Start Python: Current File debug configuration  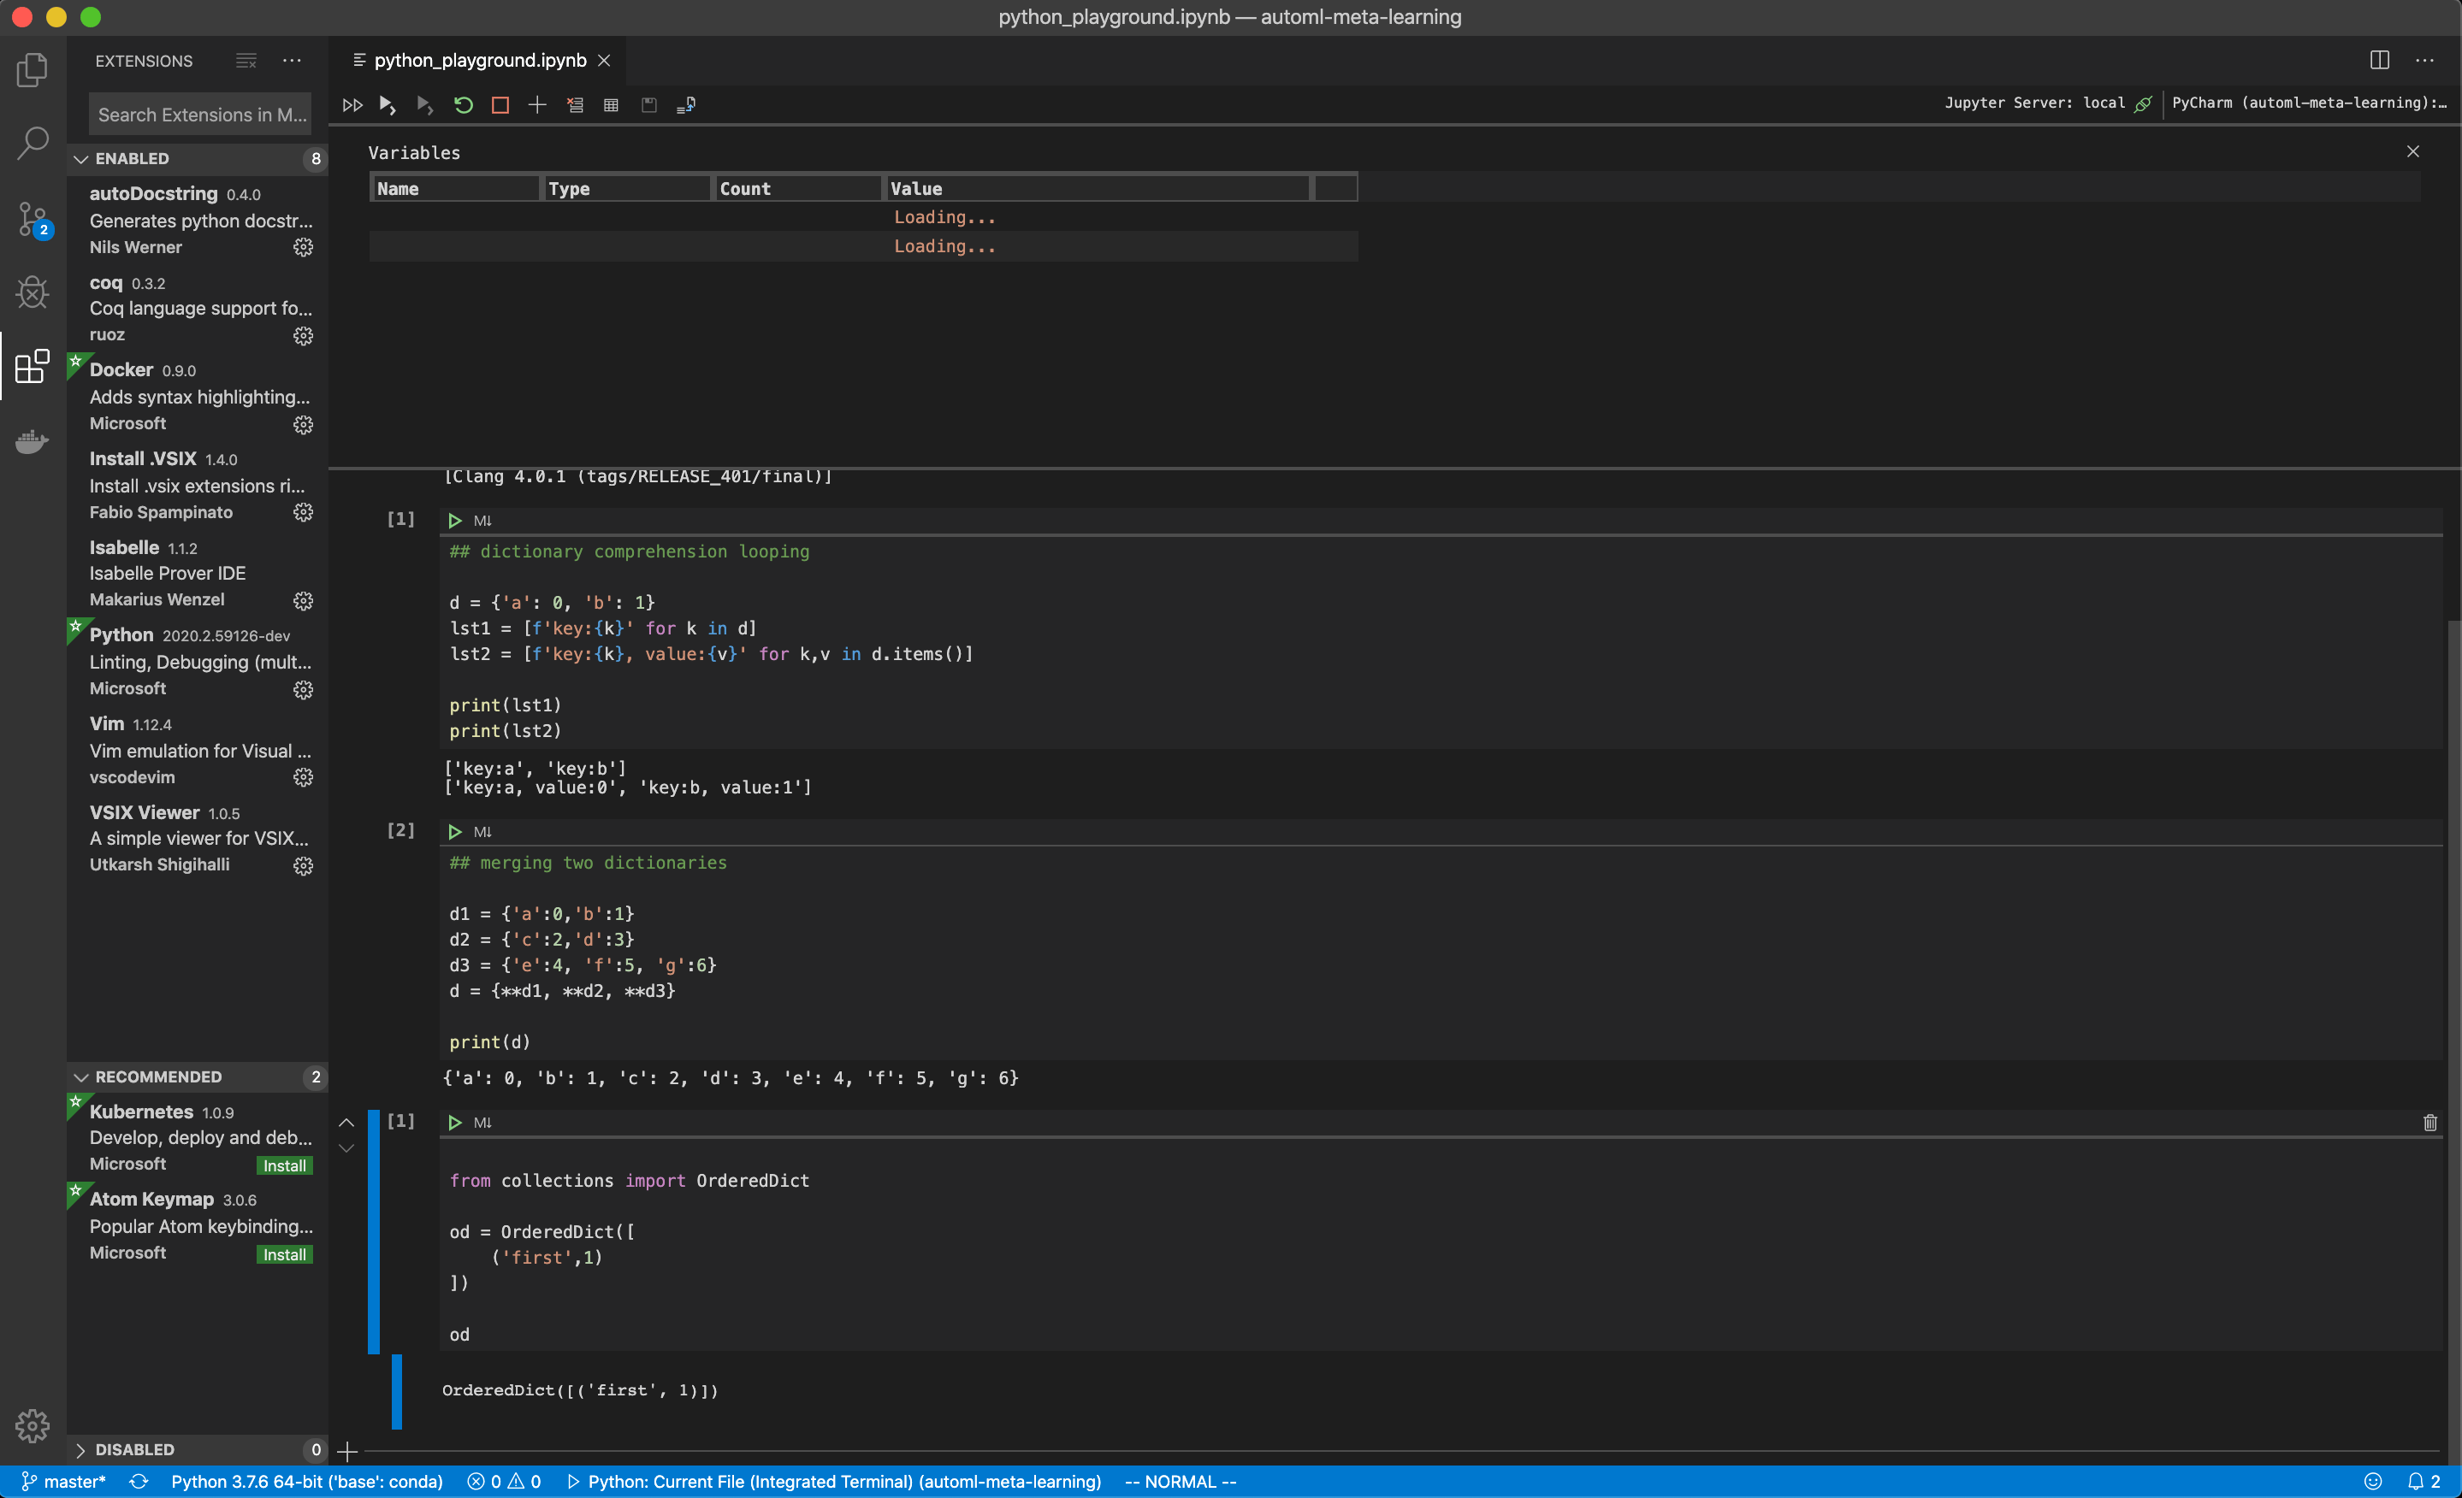point(833,1481)
